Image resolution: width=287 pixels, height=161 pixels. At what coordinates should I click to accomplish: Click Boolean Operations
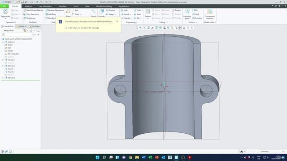tap(54, 10)
